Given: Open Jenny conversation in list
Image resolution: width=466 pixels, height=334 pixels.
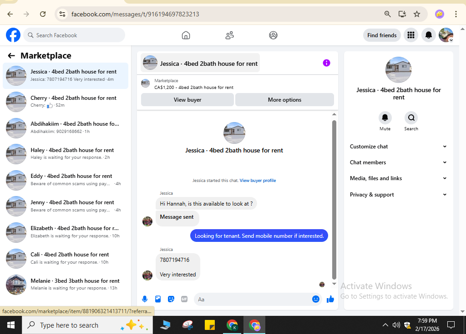Looking at the screenshot, I should pos(66,206).
